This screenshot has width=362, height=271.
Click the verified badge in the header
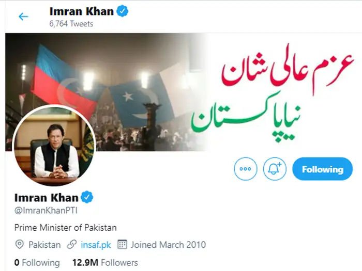click(123, 11)
